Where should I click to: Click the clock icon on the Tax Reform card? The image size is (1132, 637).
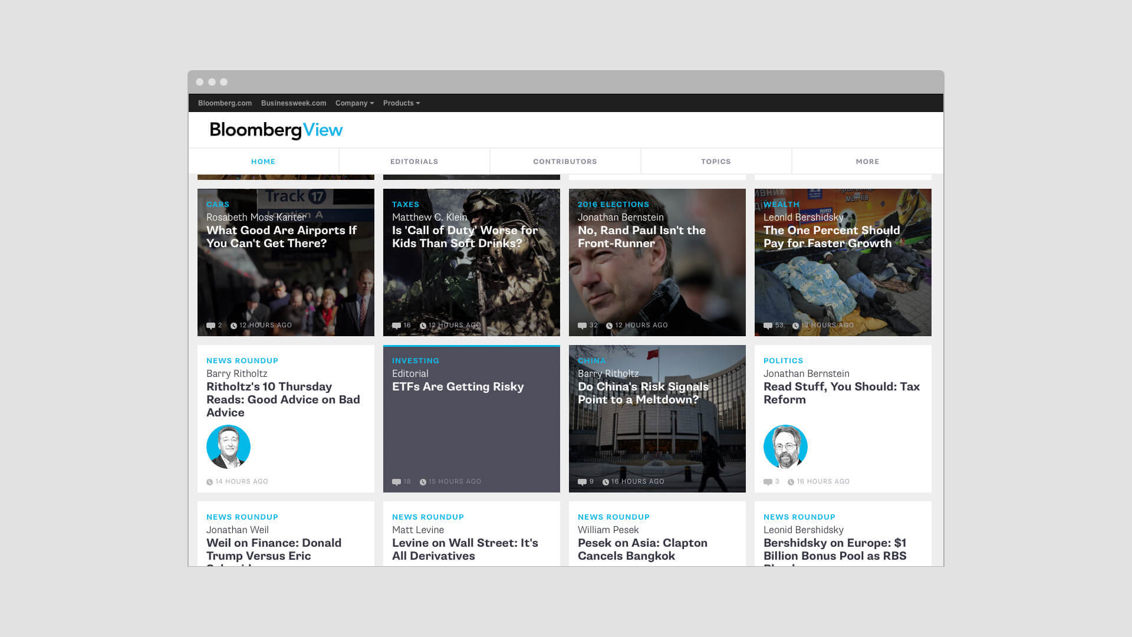click(x=791, y=482)
